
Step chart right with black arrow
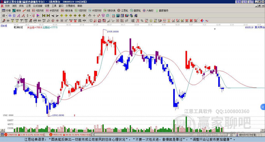tap(57, 16)
